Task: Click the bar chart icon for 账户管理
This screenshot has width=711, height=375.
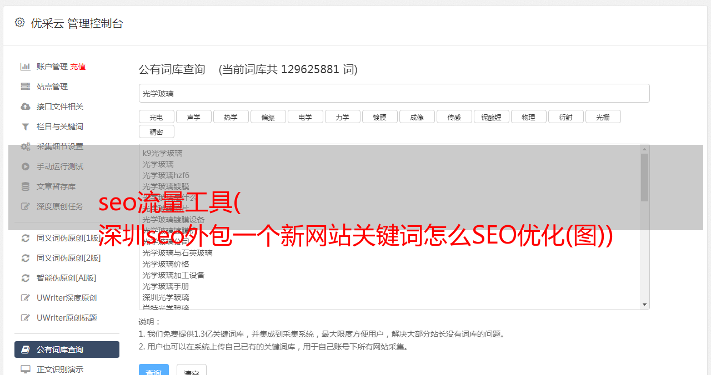Action: click(26, 67)
